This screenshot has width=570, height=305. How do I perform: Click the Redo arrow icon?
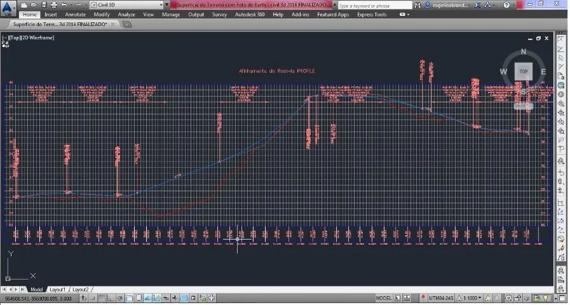pos(78,5)
